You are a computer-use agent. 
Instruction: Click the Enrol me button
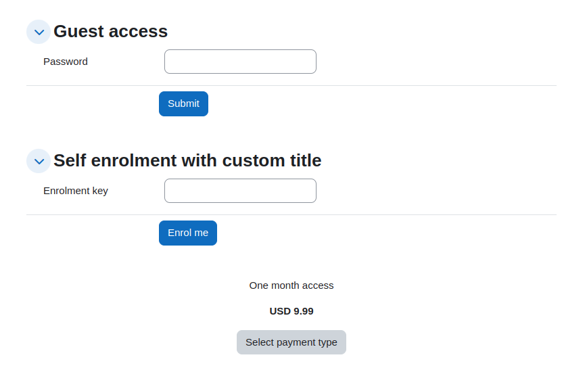point(188,233)
